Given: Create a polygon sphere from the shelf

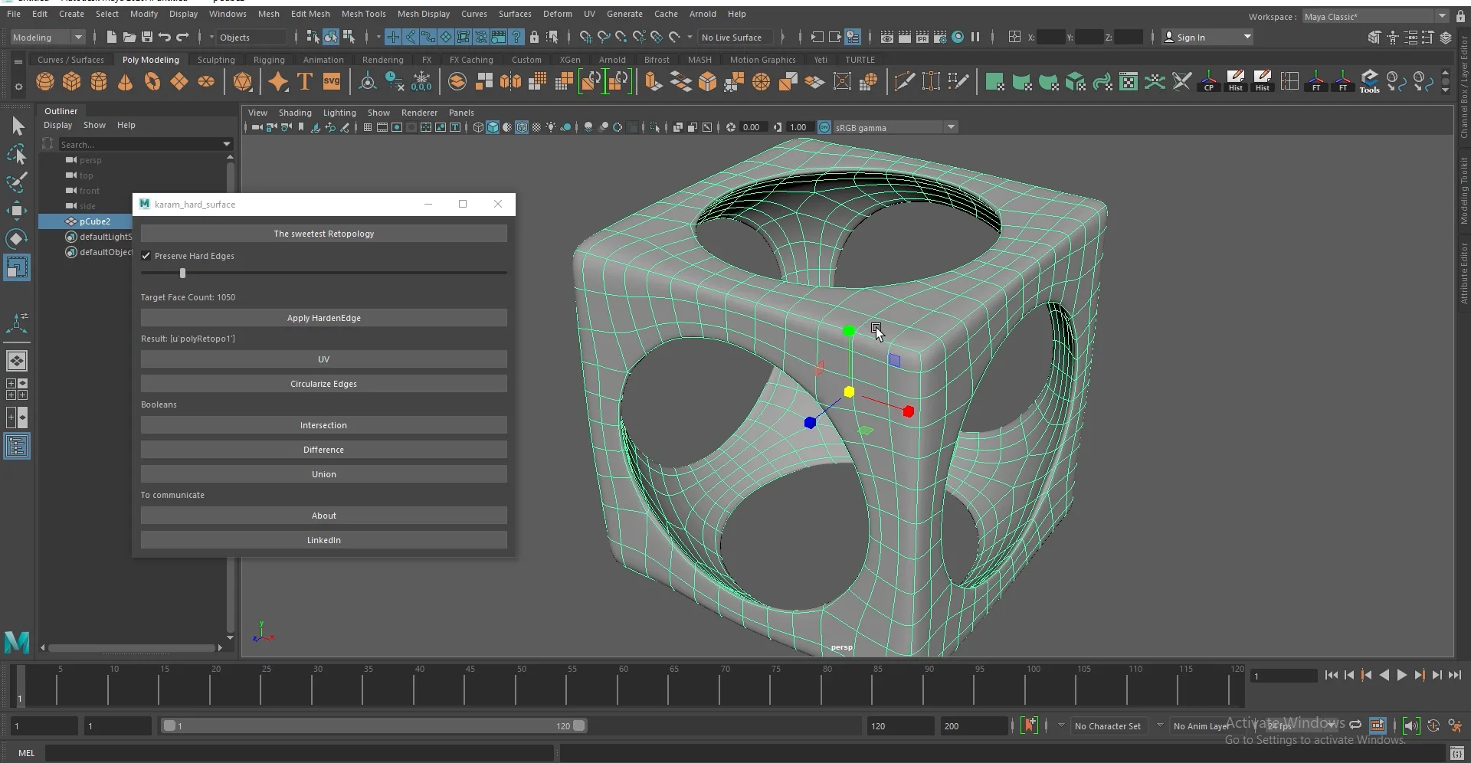Looking at the screenshot, I should [44, 82].
